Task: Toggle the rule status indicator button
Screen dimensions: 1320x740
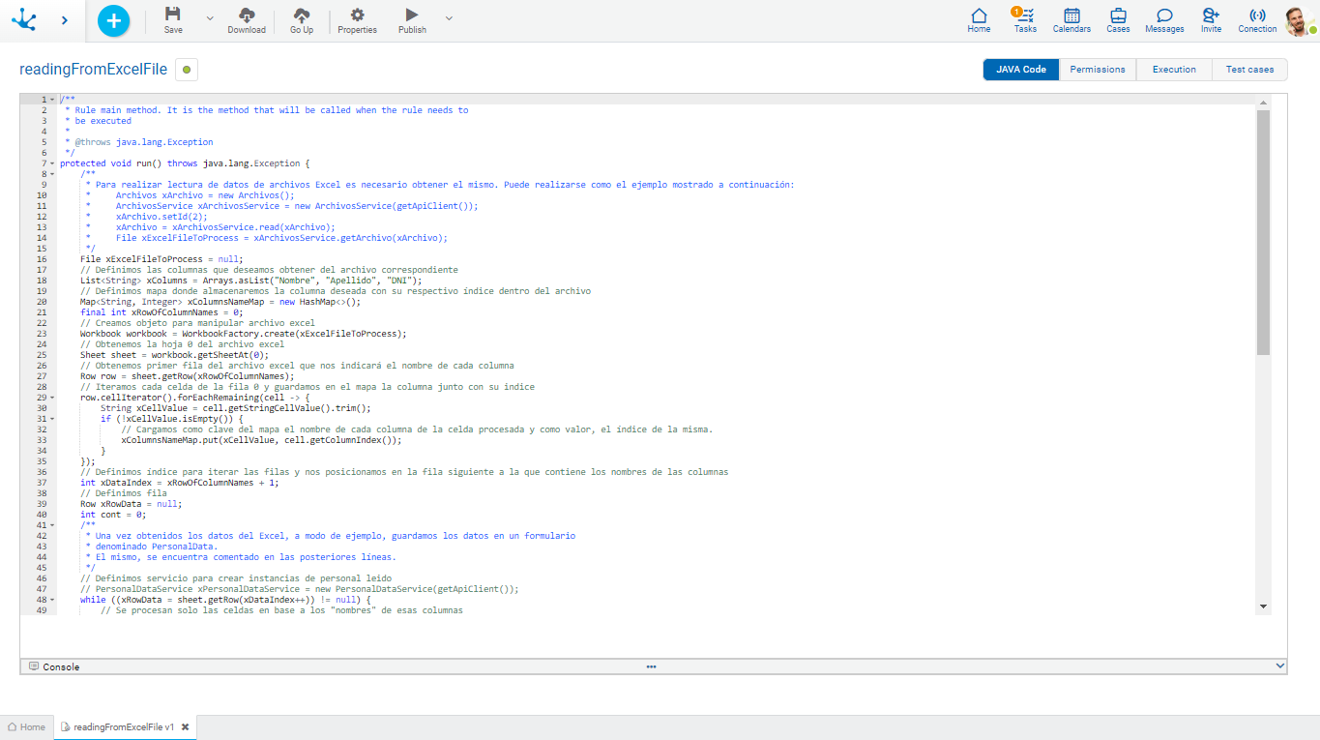Action: point(186,70)
